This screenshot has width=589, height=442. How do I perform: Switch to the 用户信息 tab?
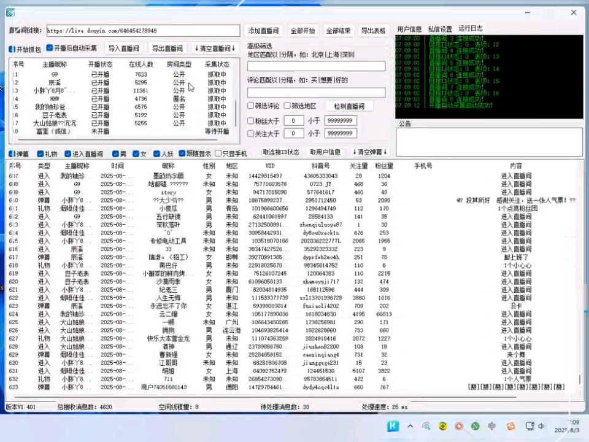click(409, 29)
